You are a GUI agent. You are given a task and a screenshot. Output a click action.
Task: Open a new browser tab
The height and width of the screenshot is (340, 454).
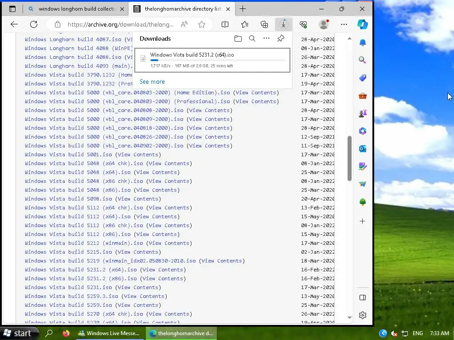pyautogui.click(x=243, y=9)
